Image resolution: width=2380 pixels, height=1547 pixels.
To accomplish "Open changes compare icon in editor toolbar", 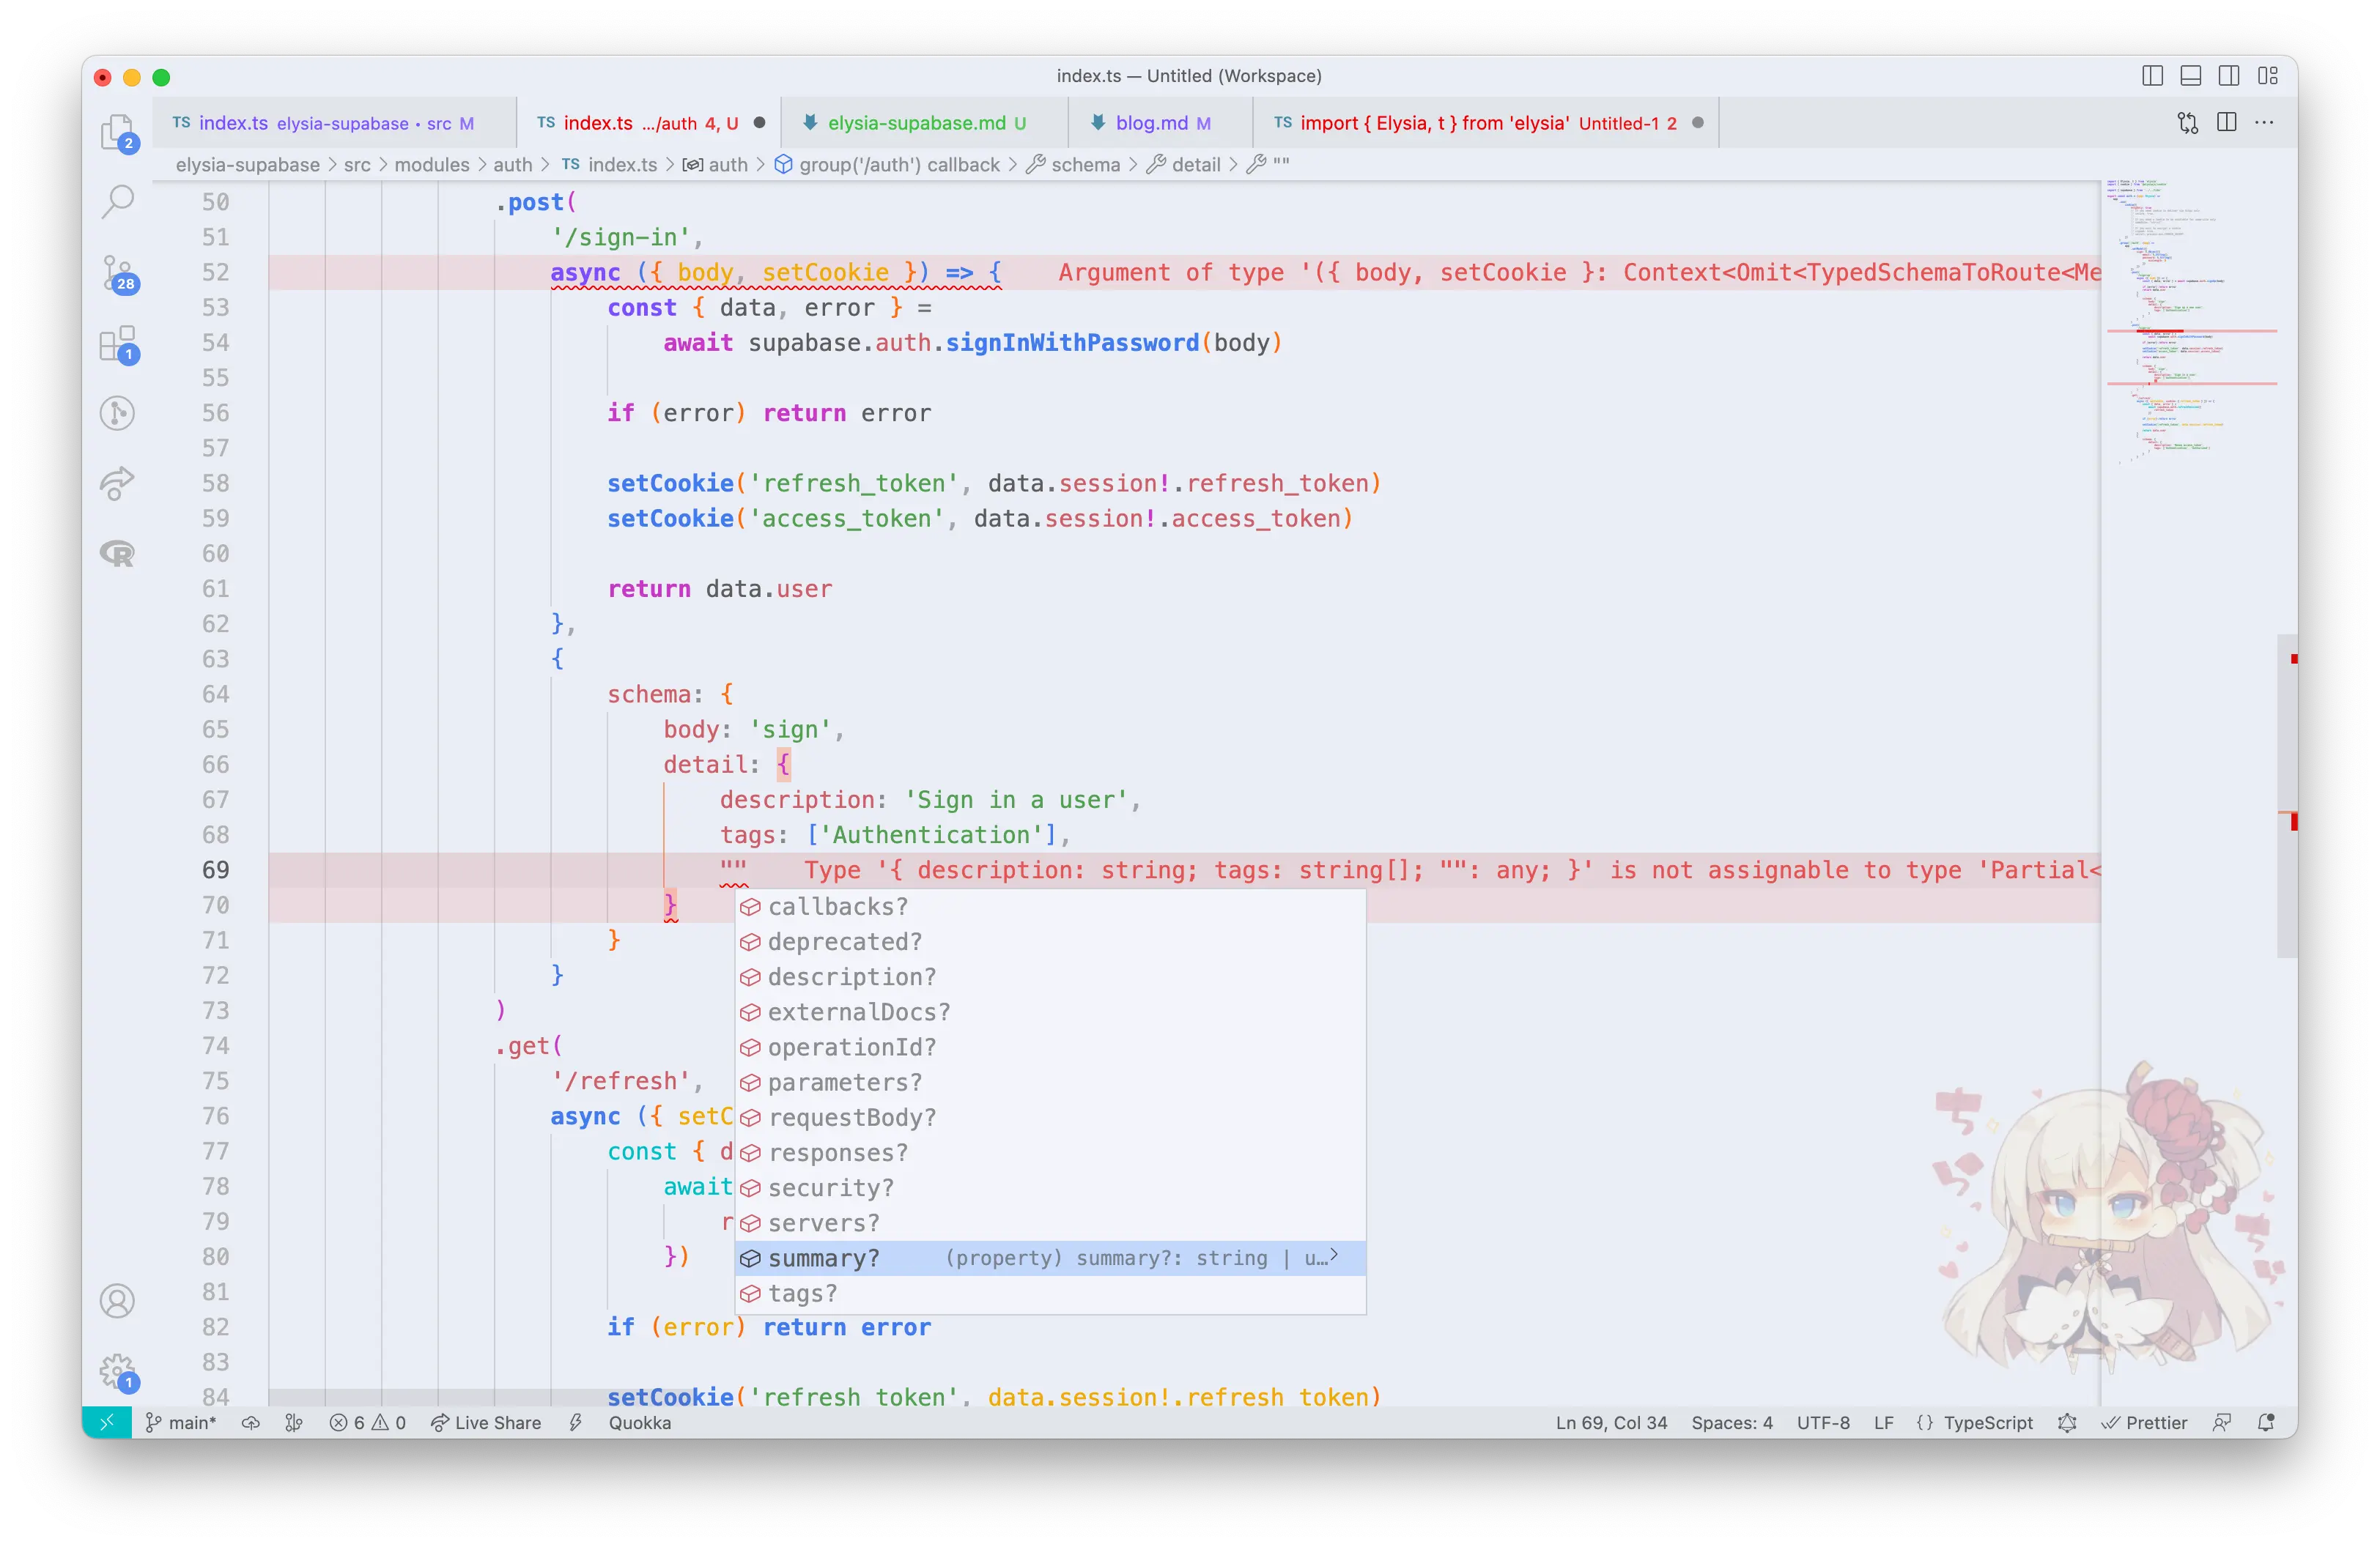I will [x=2188, y=123].
